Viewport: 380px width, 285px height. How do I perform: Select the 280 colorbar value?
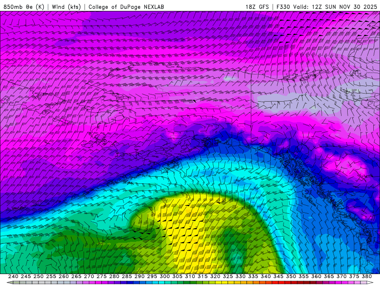click(x=114, y=276)
